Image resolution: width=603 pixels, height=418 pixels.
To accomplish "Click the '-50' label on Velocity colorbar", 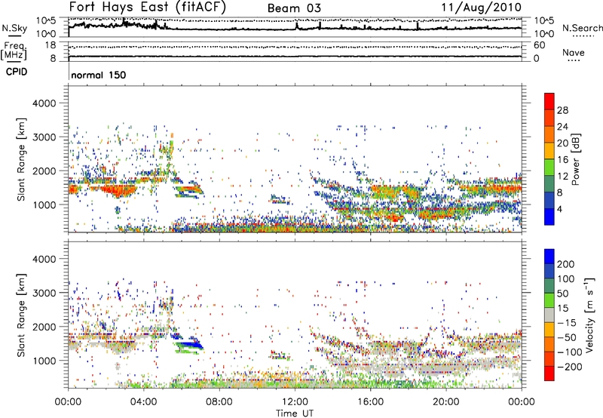I will click(x=567, y=337).
